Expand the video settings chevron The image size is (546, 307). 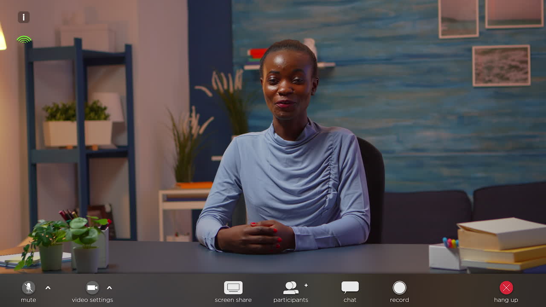[109, 288]
